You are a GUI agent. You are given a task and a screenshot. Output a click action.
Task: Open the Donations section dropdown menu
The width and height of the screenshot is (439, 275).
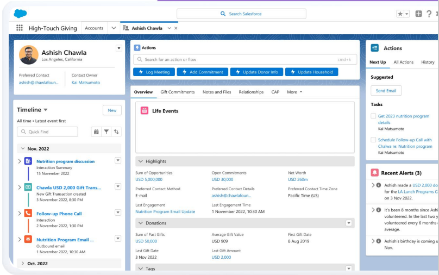click(x=349, y=223)
